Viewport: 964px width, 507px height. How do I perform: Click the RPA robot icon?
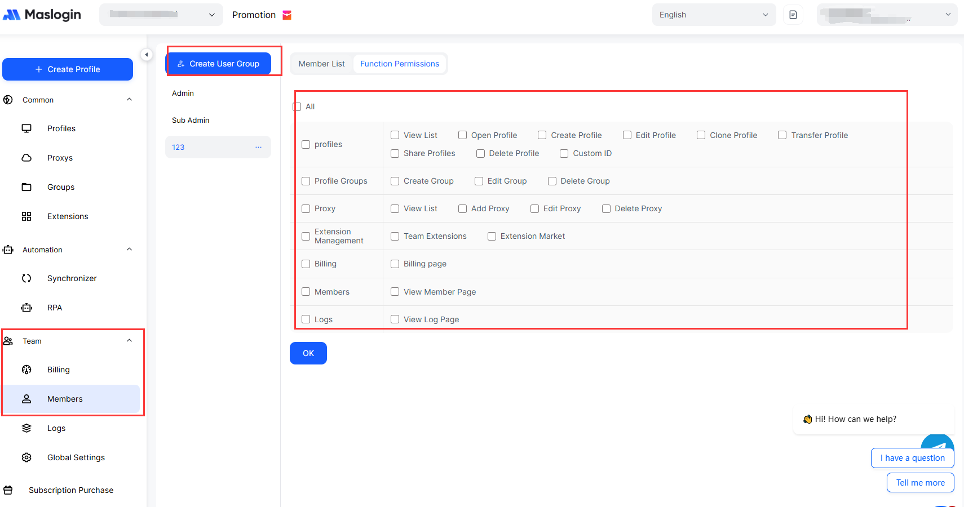26,308
